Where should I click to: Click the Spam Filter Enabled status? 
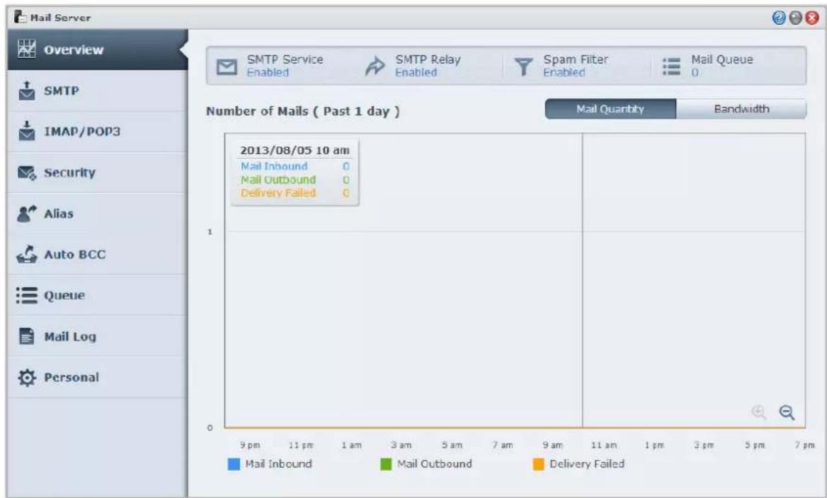click(564, 73)
